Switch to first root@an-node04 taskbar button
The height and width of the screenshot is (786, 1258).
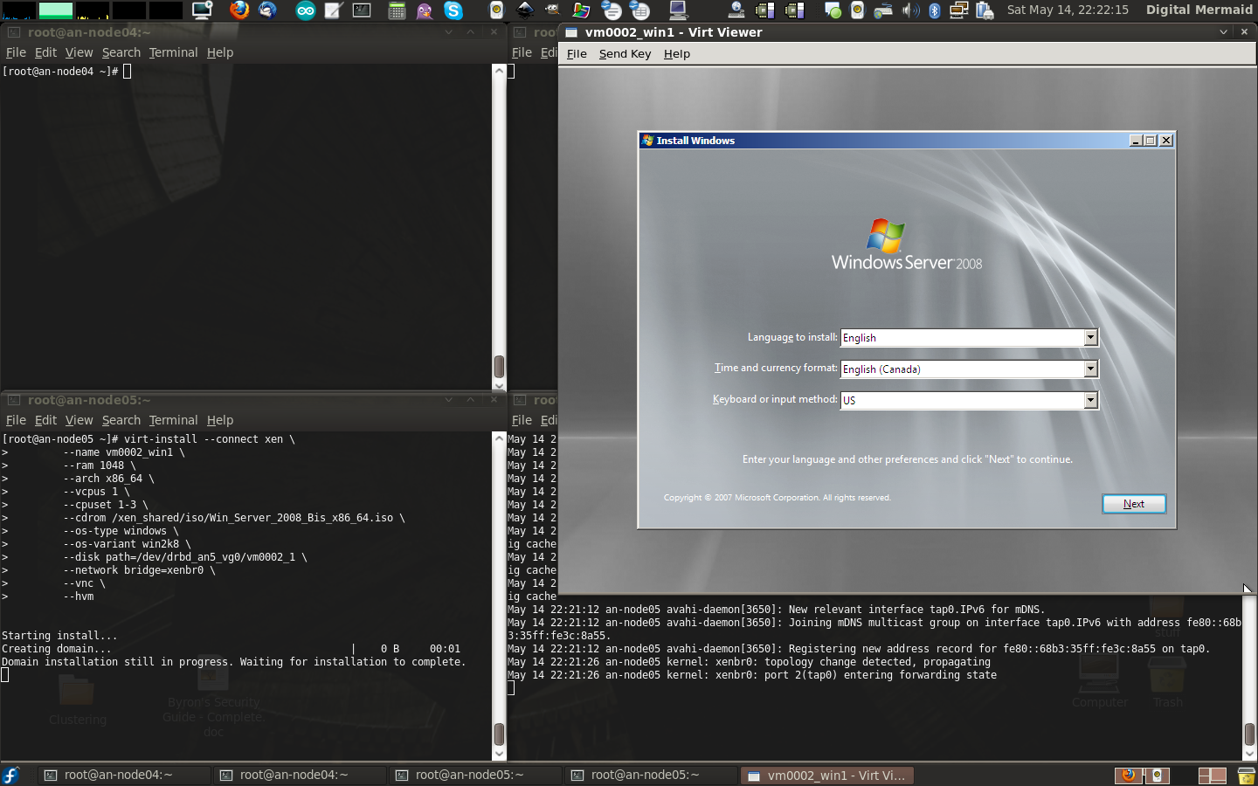[x=125, y=775]
